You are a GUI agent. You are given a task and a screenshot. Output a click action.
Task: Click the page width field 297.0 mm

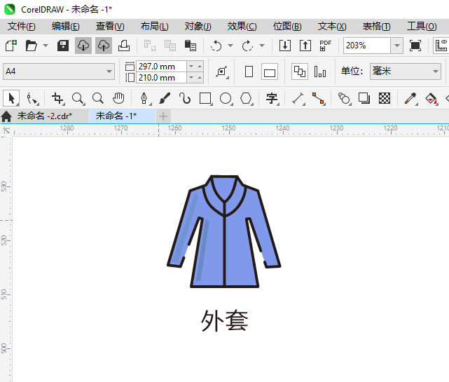[161, 67]
